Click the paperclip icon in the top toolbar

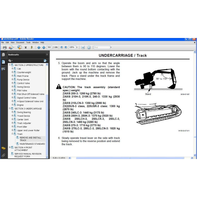point(32,47)
